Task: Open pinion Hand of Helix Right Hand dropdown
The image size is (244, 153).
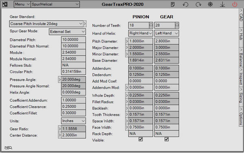Action: [x=141, y=33]
